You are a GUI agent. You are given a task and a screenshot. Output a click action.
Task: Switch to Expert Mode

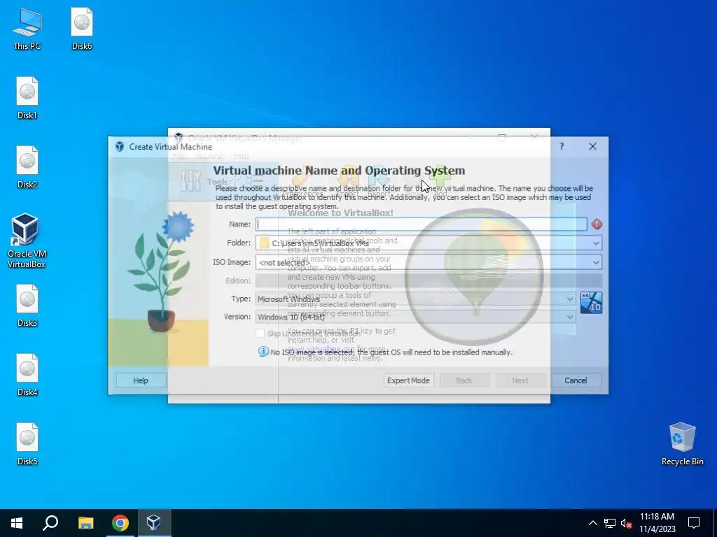[408, 380]
